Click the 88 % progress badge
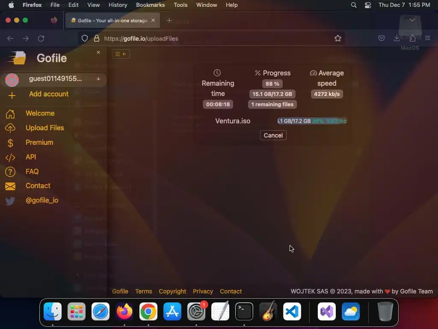 [x=272, y=84]
